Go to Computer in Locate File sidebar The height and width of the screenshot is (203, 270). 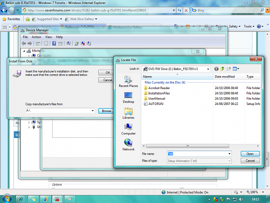(x=129, y=129)
